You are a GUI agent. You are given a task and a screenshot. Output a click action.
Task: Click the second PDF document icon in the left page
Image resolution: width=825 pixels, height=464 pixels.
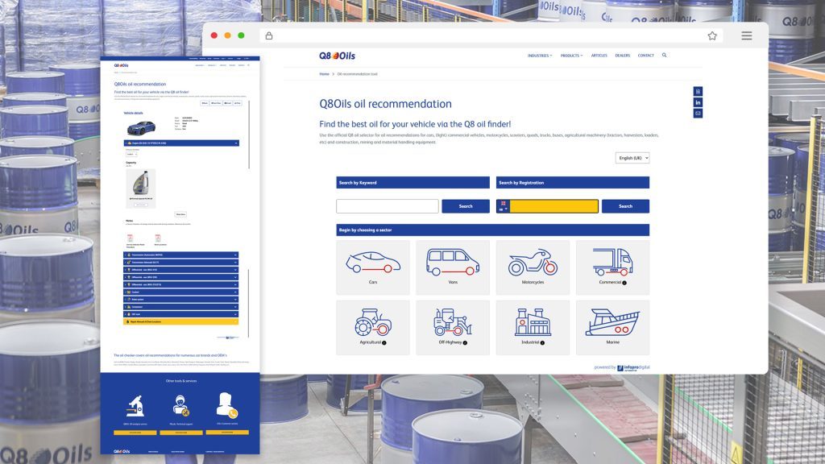pyautogui.click(x=158, y=238)
